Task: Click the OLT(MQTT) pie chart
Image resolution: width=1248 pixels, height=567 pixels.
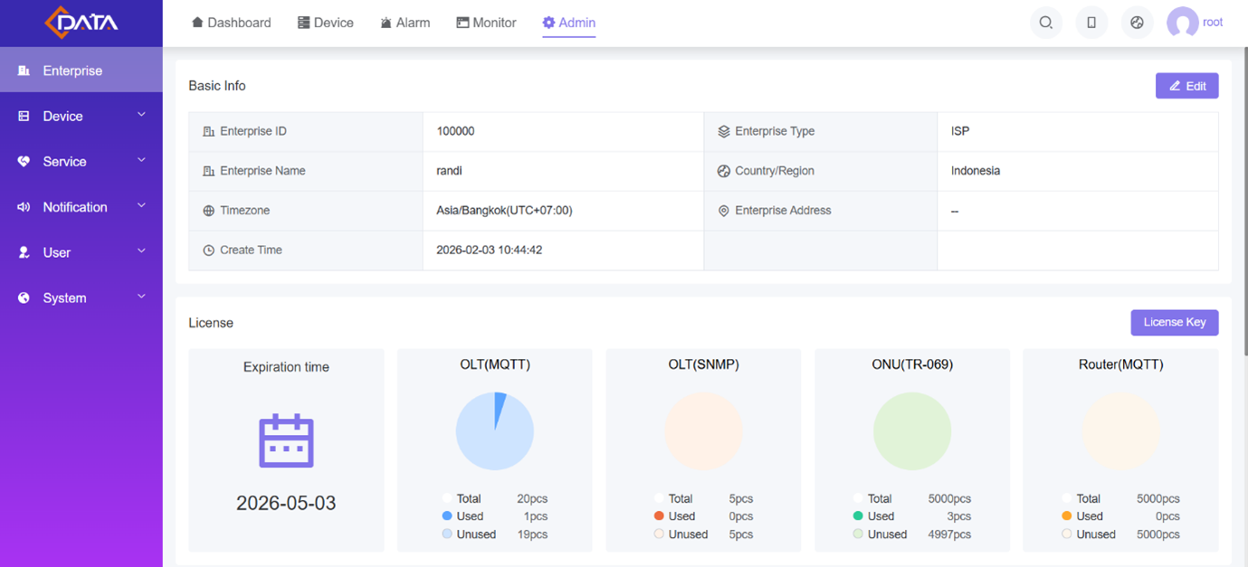Action: 494,432
